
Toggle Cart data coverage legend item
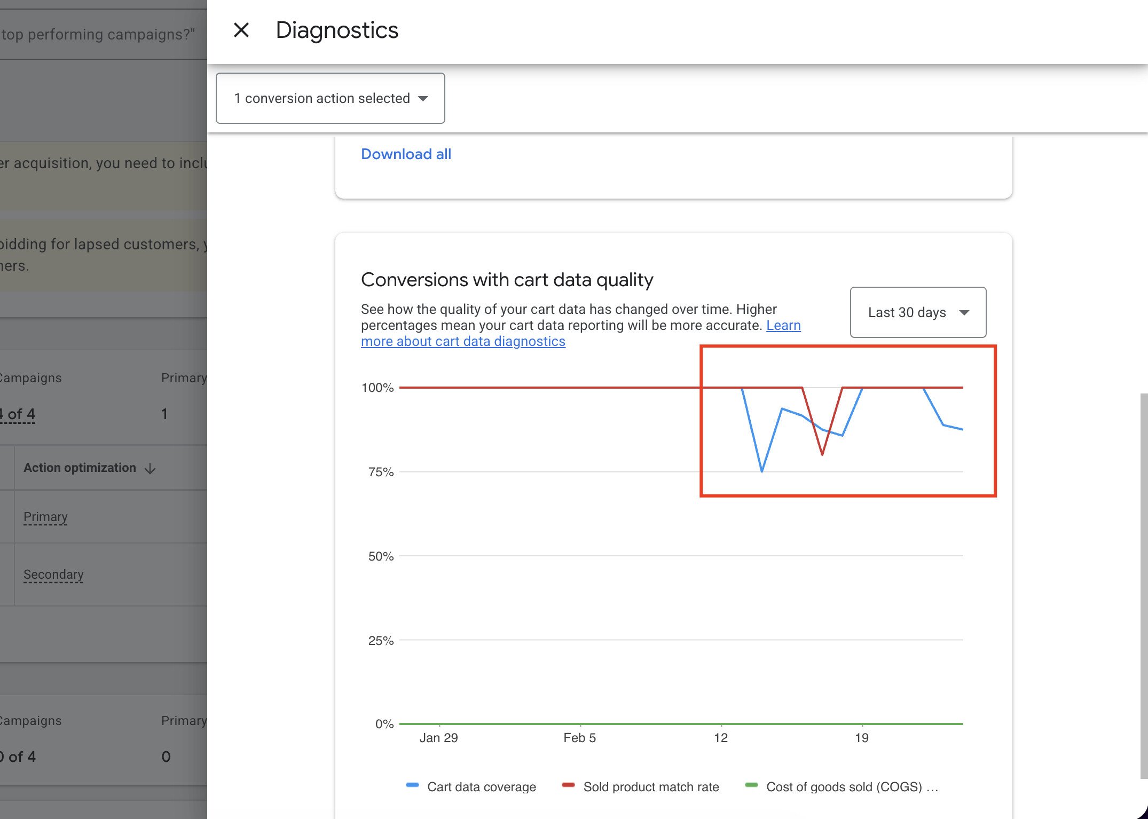point(481,786)
